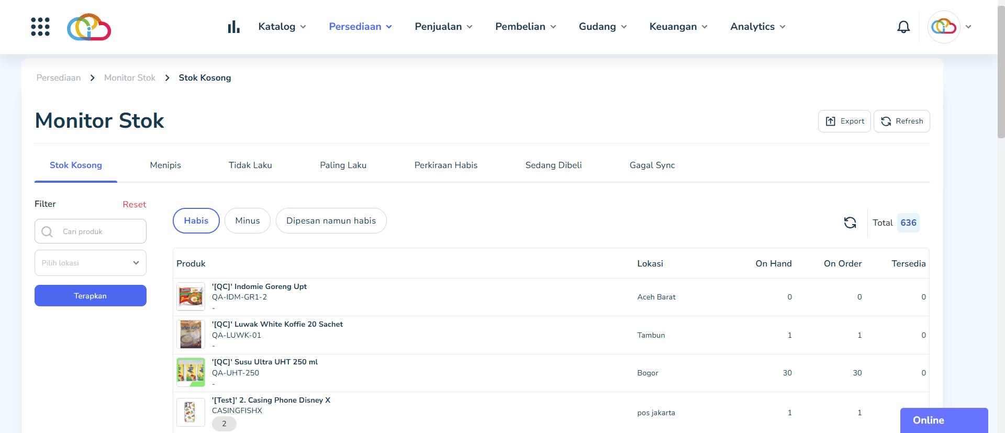Screen dimensions: 1005x433
Task: Select the Habis filter chip
Action: pyautogui.click(x=196, y=221)
